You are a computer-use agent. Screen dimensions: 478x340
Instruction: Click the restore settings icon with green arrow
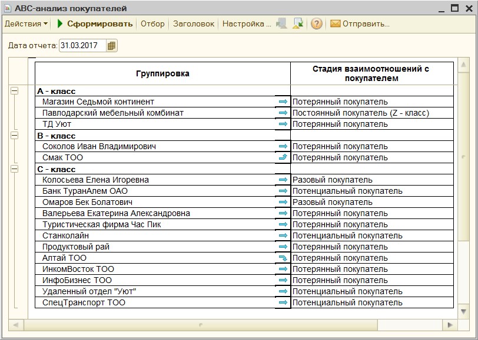point(298,24)
